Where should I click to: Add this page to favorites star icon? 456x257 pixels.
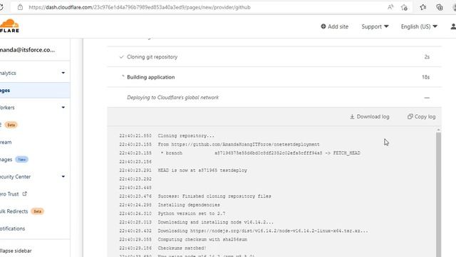[x=404, y=7]
